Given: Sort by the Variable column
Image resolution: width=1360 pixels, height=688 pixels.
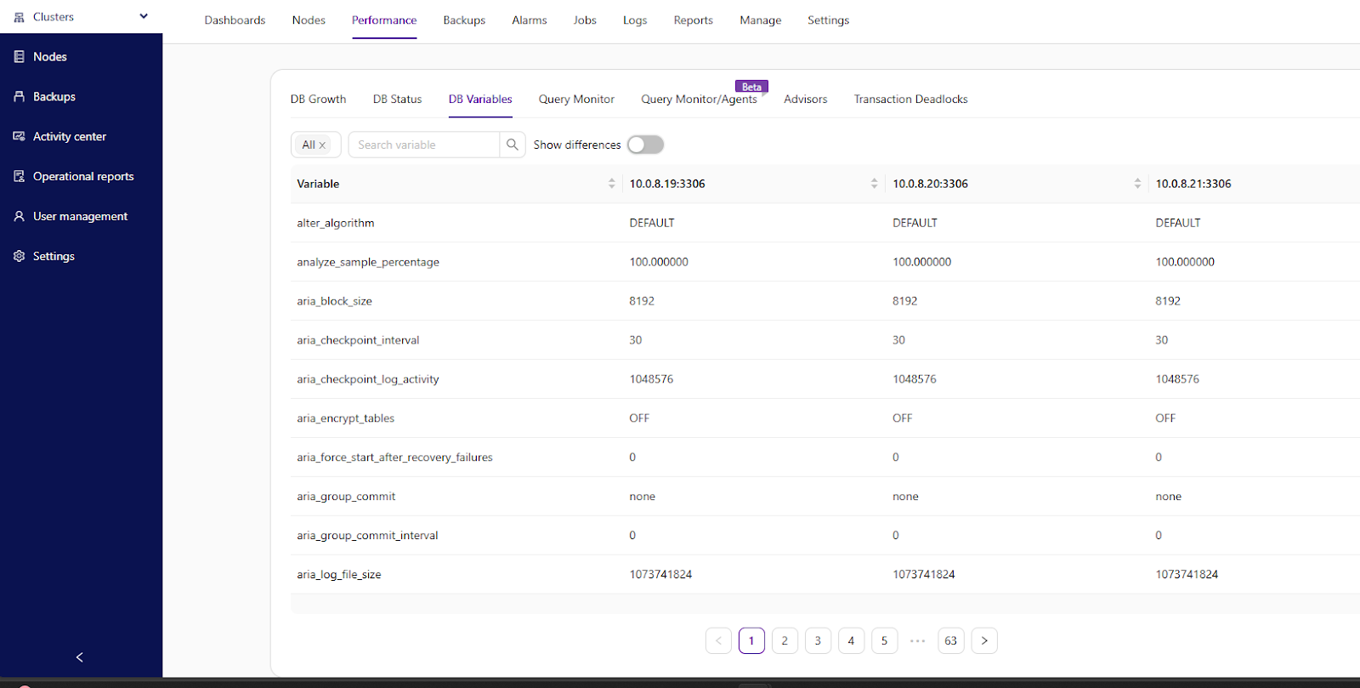Looking at the screenshot, I should pyautogui.click(x=611, y=184).
